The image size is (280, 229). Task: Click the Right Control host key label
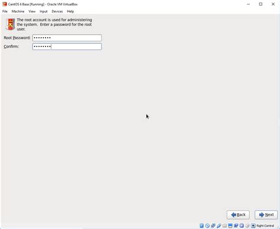point(265,225)
